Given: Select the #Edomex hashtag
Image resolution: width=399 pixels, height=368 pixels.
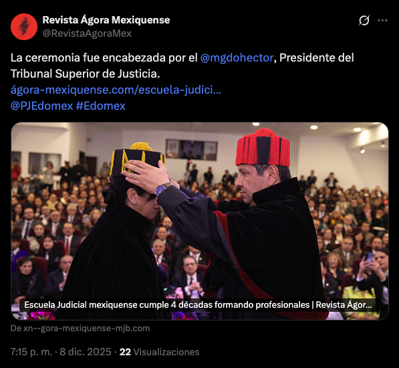Looking at the screenshot, I should coord(101,106).
